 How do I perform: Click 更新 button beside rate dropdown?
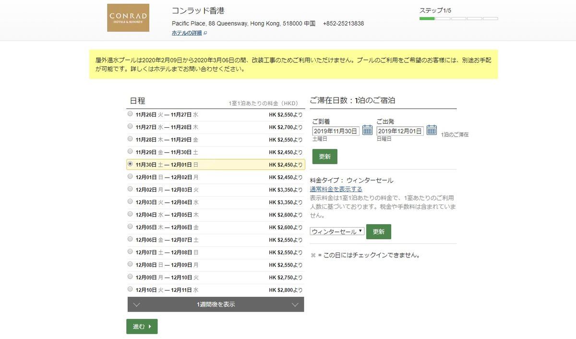[379, 231]
